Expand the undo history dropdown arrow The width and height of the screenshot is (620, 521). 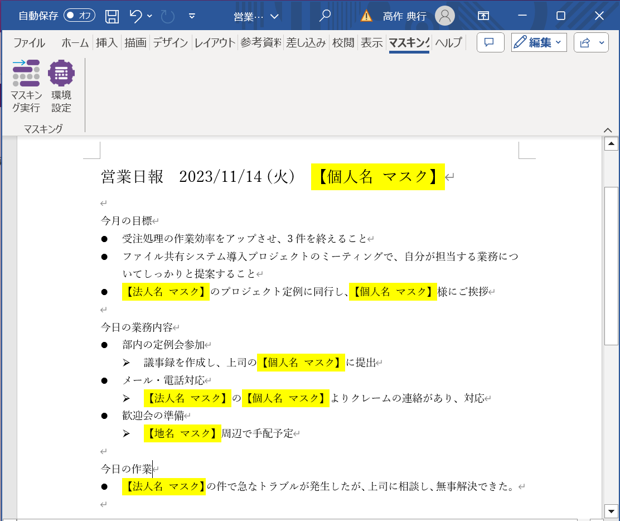click(149, 16)
